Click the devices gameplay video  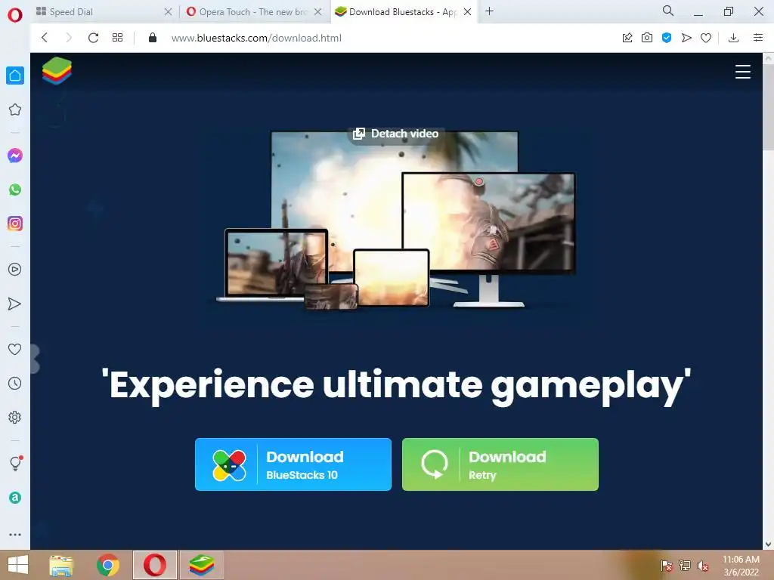pos(396,220)
